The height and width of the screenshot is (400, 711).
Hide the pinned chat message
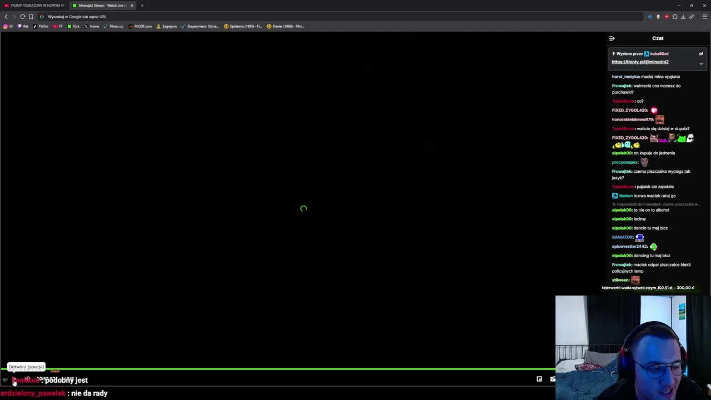point(701,54)
